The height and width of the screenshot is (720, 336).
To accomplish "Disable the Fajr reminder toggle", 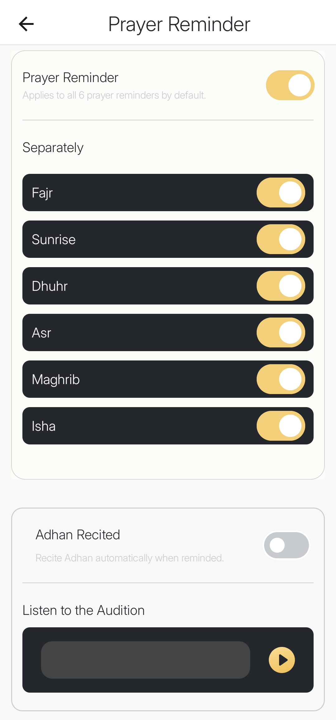I will tap(281, 193).
